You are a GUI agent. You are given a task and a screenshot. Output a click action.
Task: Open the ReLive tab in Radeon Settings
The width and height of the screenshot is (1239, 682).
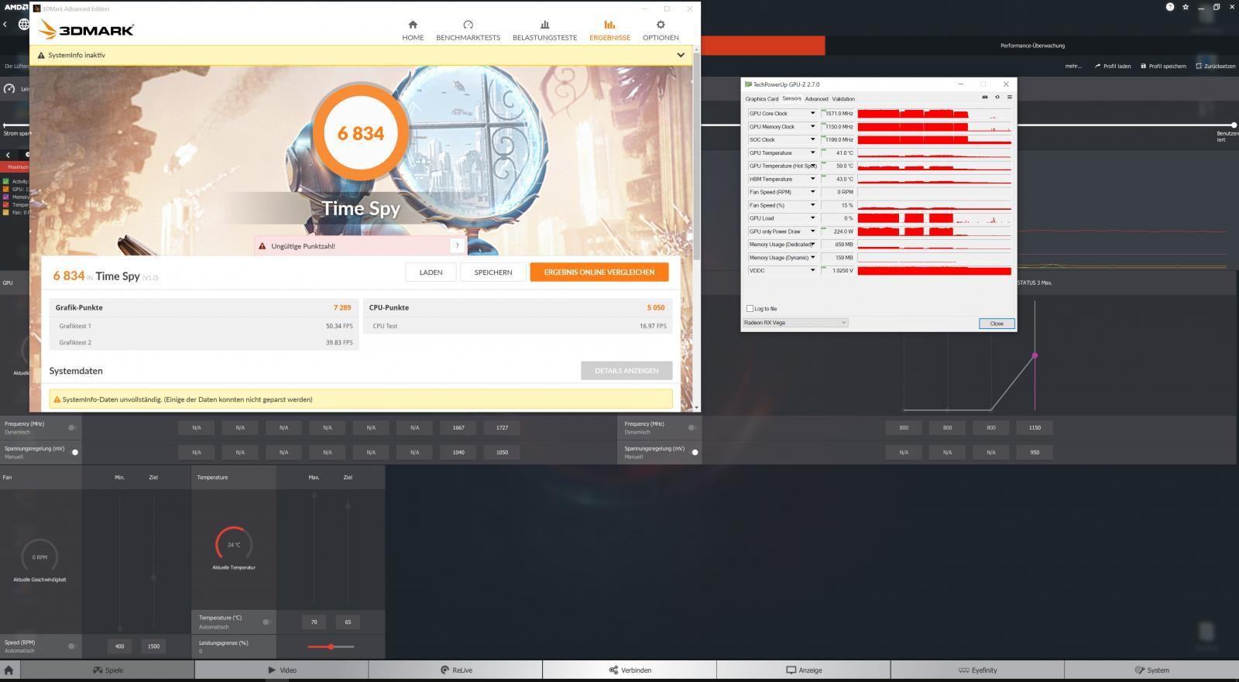pos(456,670)
